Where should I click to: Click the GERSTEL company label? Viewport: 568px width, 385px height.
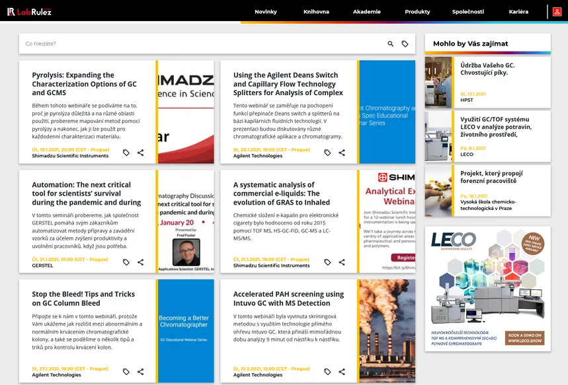(42, 265)
